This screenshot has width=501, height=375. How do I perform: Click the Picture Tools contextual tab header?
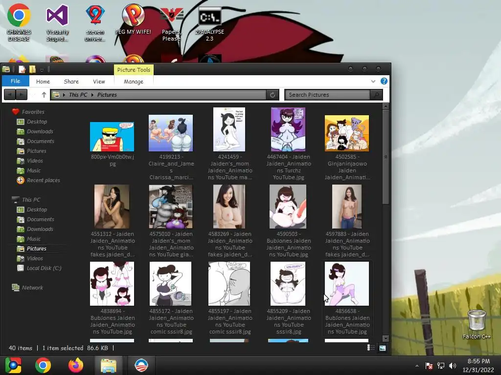tap(134, 70)
